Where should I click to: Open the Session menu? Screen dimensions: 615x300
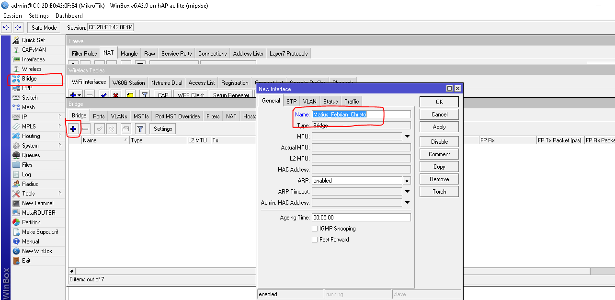coord(13,16)
